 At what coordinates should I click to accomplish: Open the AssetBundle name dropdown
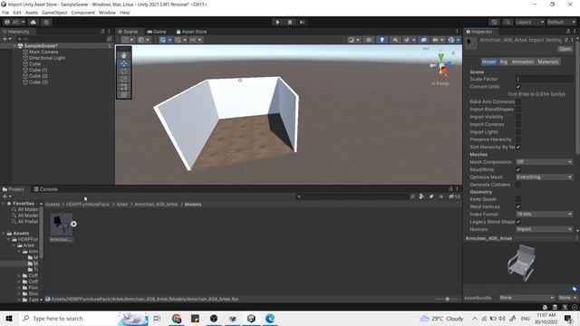click(527, 298)
